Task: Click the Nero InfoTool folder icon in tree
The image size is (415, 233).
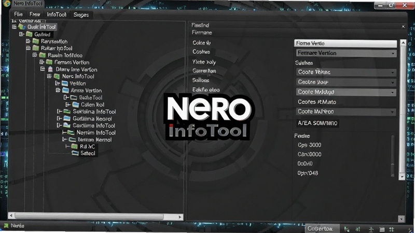Action: pyautogui.click(x=57, y=76)
